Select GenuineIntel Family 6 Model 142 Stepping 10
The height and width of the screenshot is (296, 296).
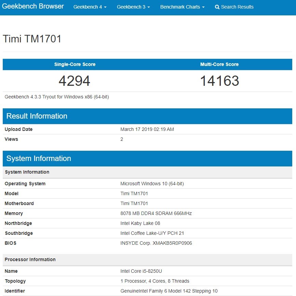click(x=169, y=291)
